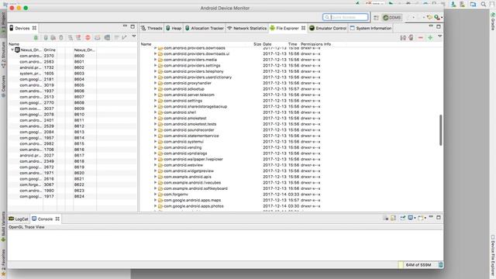The height and width of the screenshot is (279, 496).
Task: Click the Open Perspective icon beside DDMS
Action: pyautogui.click(x=376, y=18)
